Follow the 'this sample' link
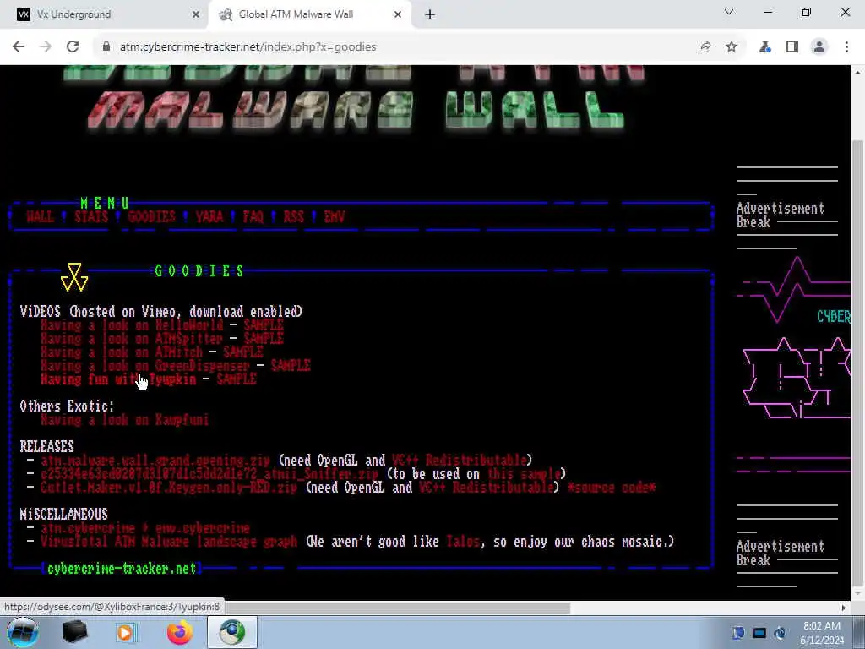Image resolution: width=865 pixels, height=649 pixels. (x=525, y=474)
